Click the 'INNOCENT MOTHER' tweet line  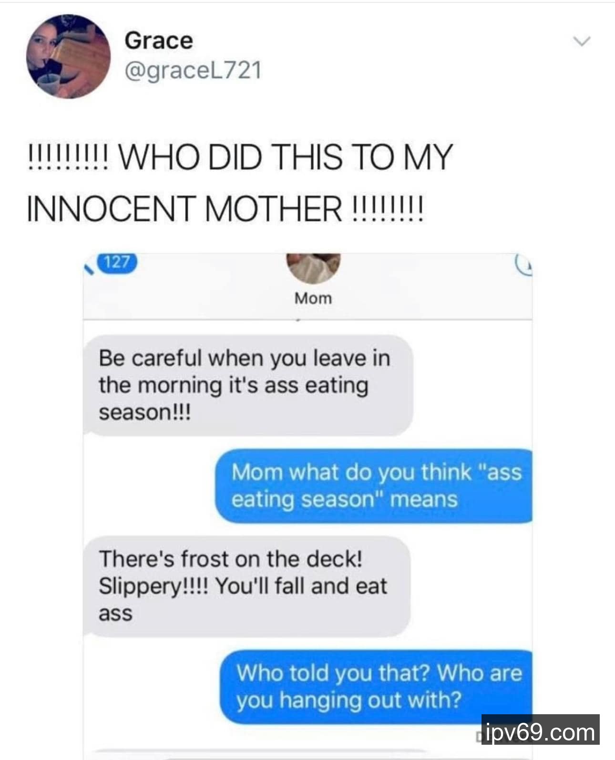point(225,208)
